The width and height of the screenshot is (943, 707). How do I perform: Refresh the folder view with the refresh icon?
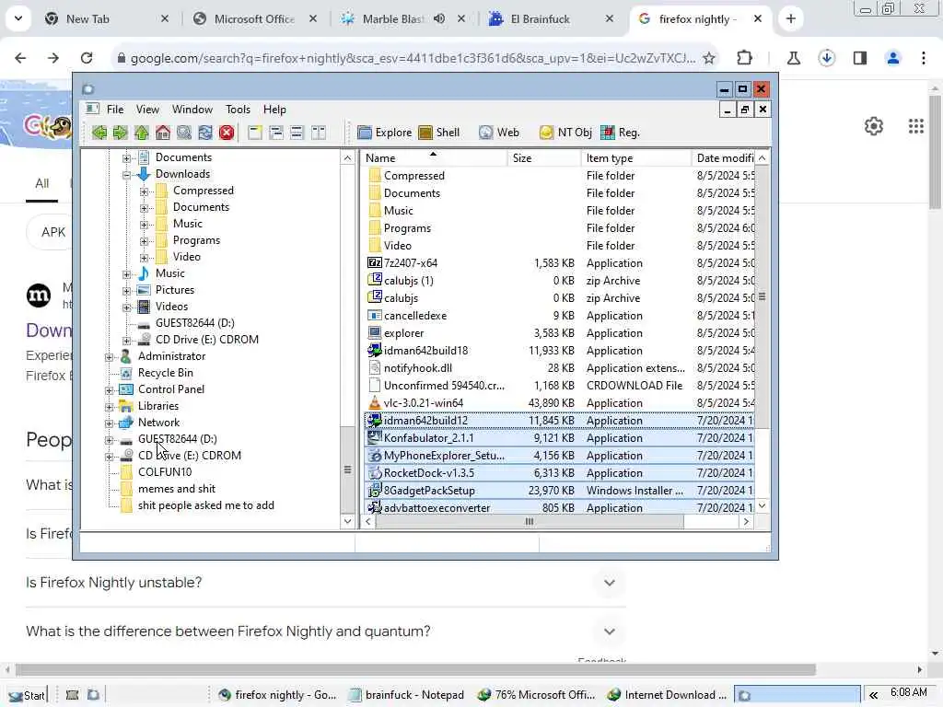(x=205, y=133)
